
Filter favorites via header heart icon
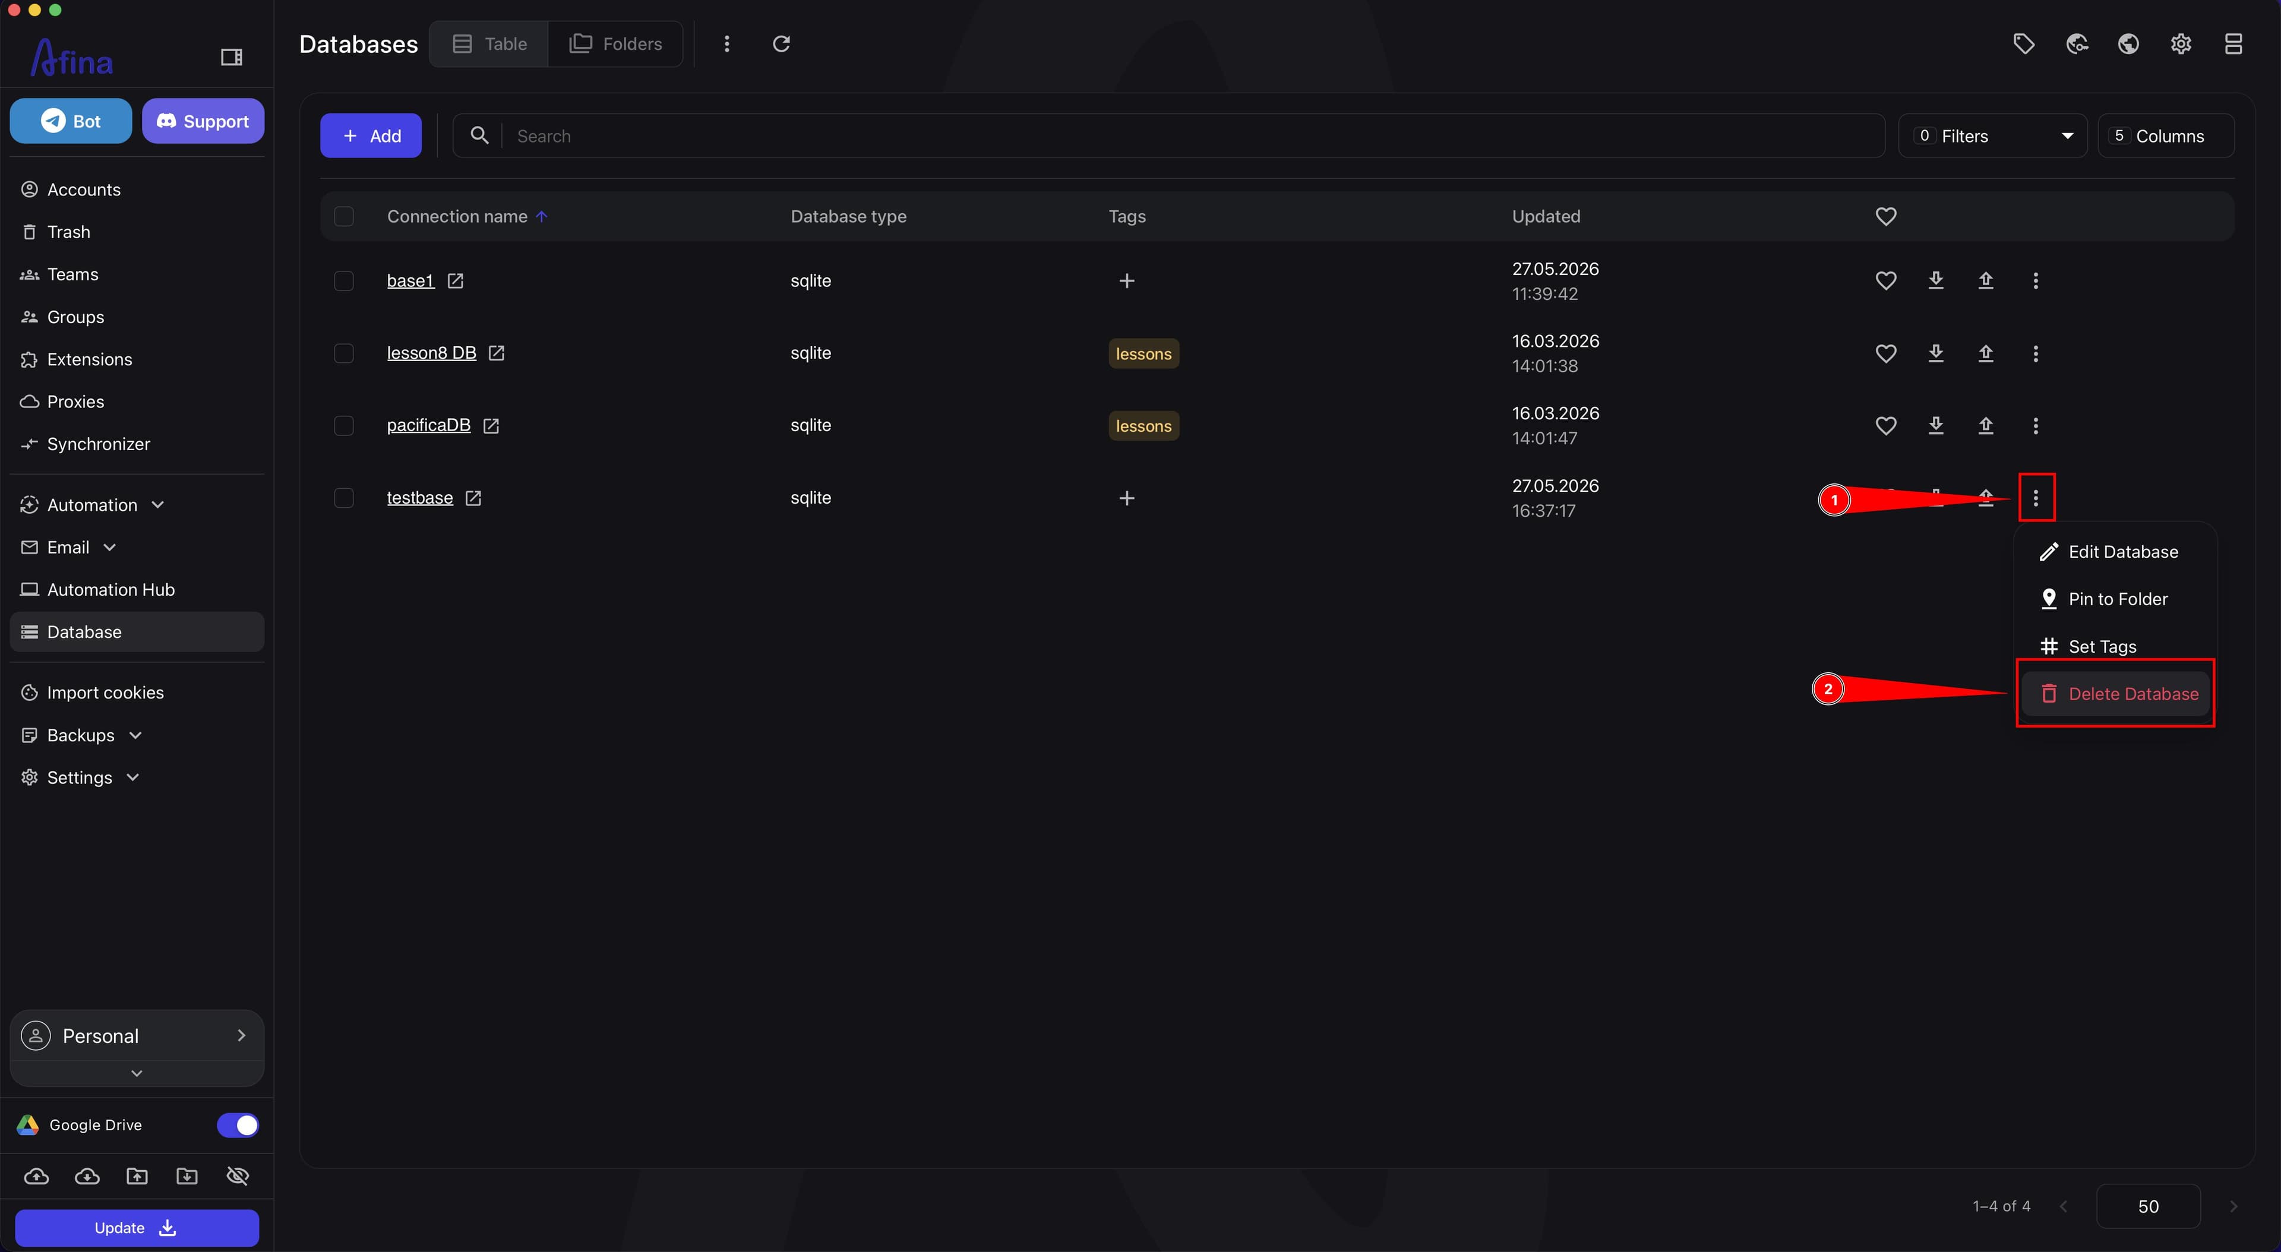pyautogui.click(x=1886, y=217)
